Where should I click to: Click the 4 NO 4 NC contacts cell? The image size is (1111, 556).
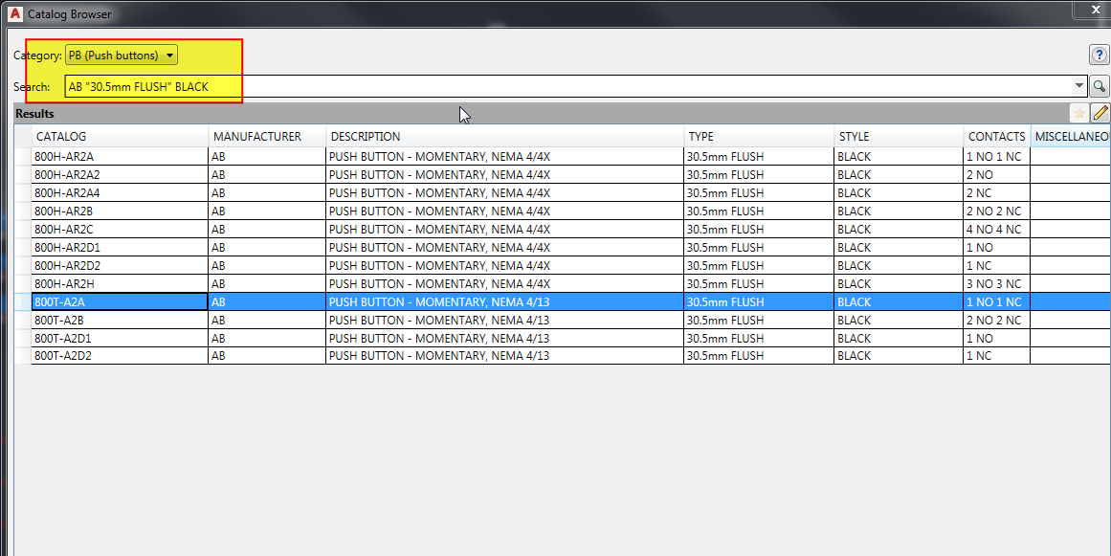[x=997, y=230]
